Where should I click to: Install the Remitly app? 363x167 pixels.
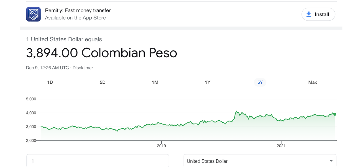[318, 14]
